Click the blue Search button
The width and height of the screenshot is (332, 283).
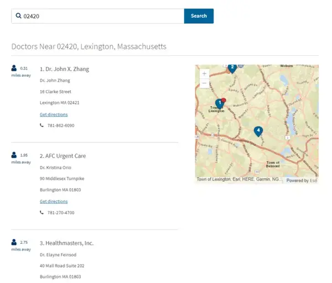tap(199, 16)
